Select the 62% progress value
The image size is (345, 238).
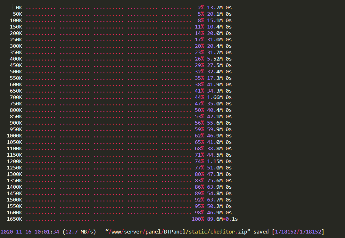tap(199, 136)
